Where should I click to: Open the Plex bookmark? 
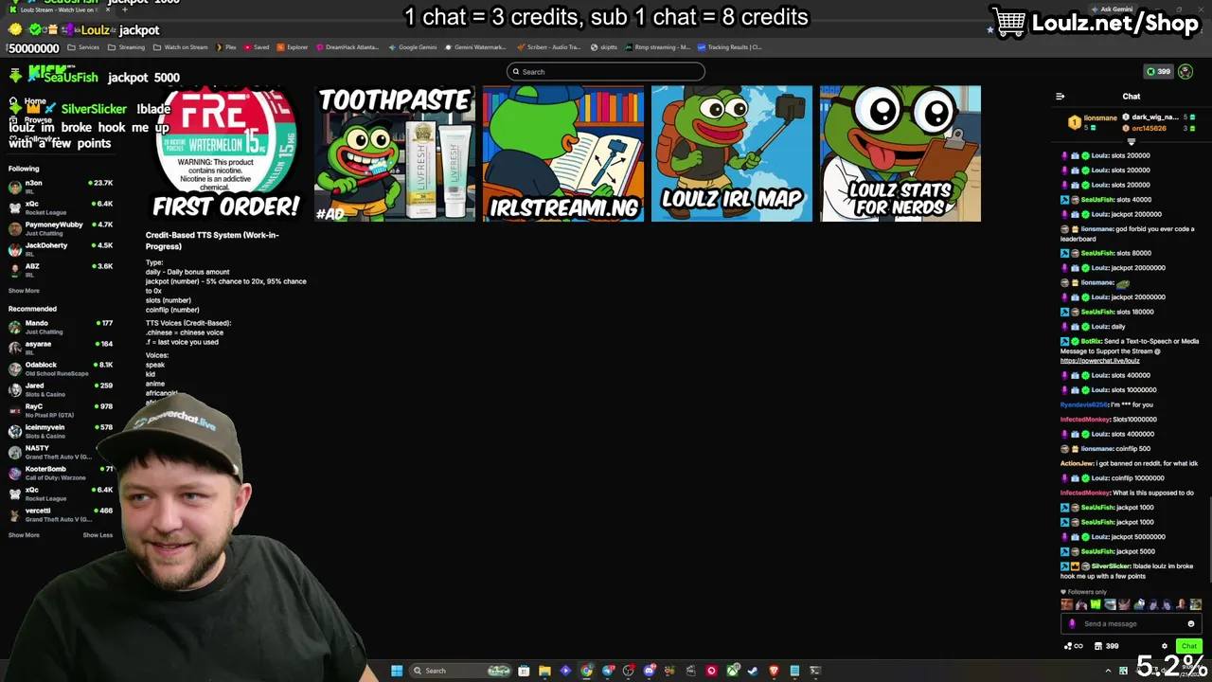[226, 47]
